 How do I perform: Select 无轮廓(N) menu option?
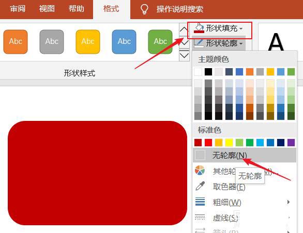pos(245,155)
